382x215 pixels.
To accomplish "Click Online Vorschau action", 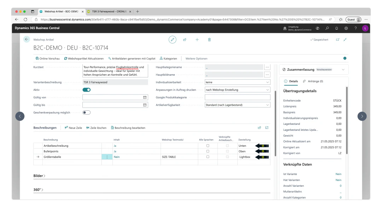I will tap(47, 58).
